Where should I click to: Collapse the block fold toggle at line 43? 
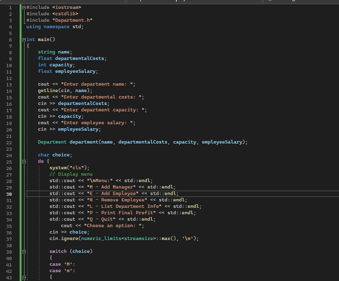point(24,277)
